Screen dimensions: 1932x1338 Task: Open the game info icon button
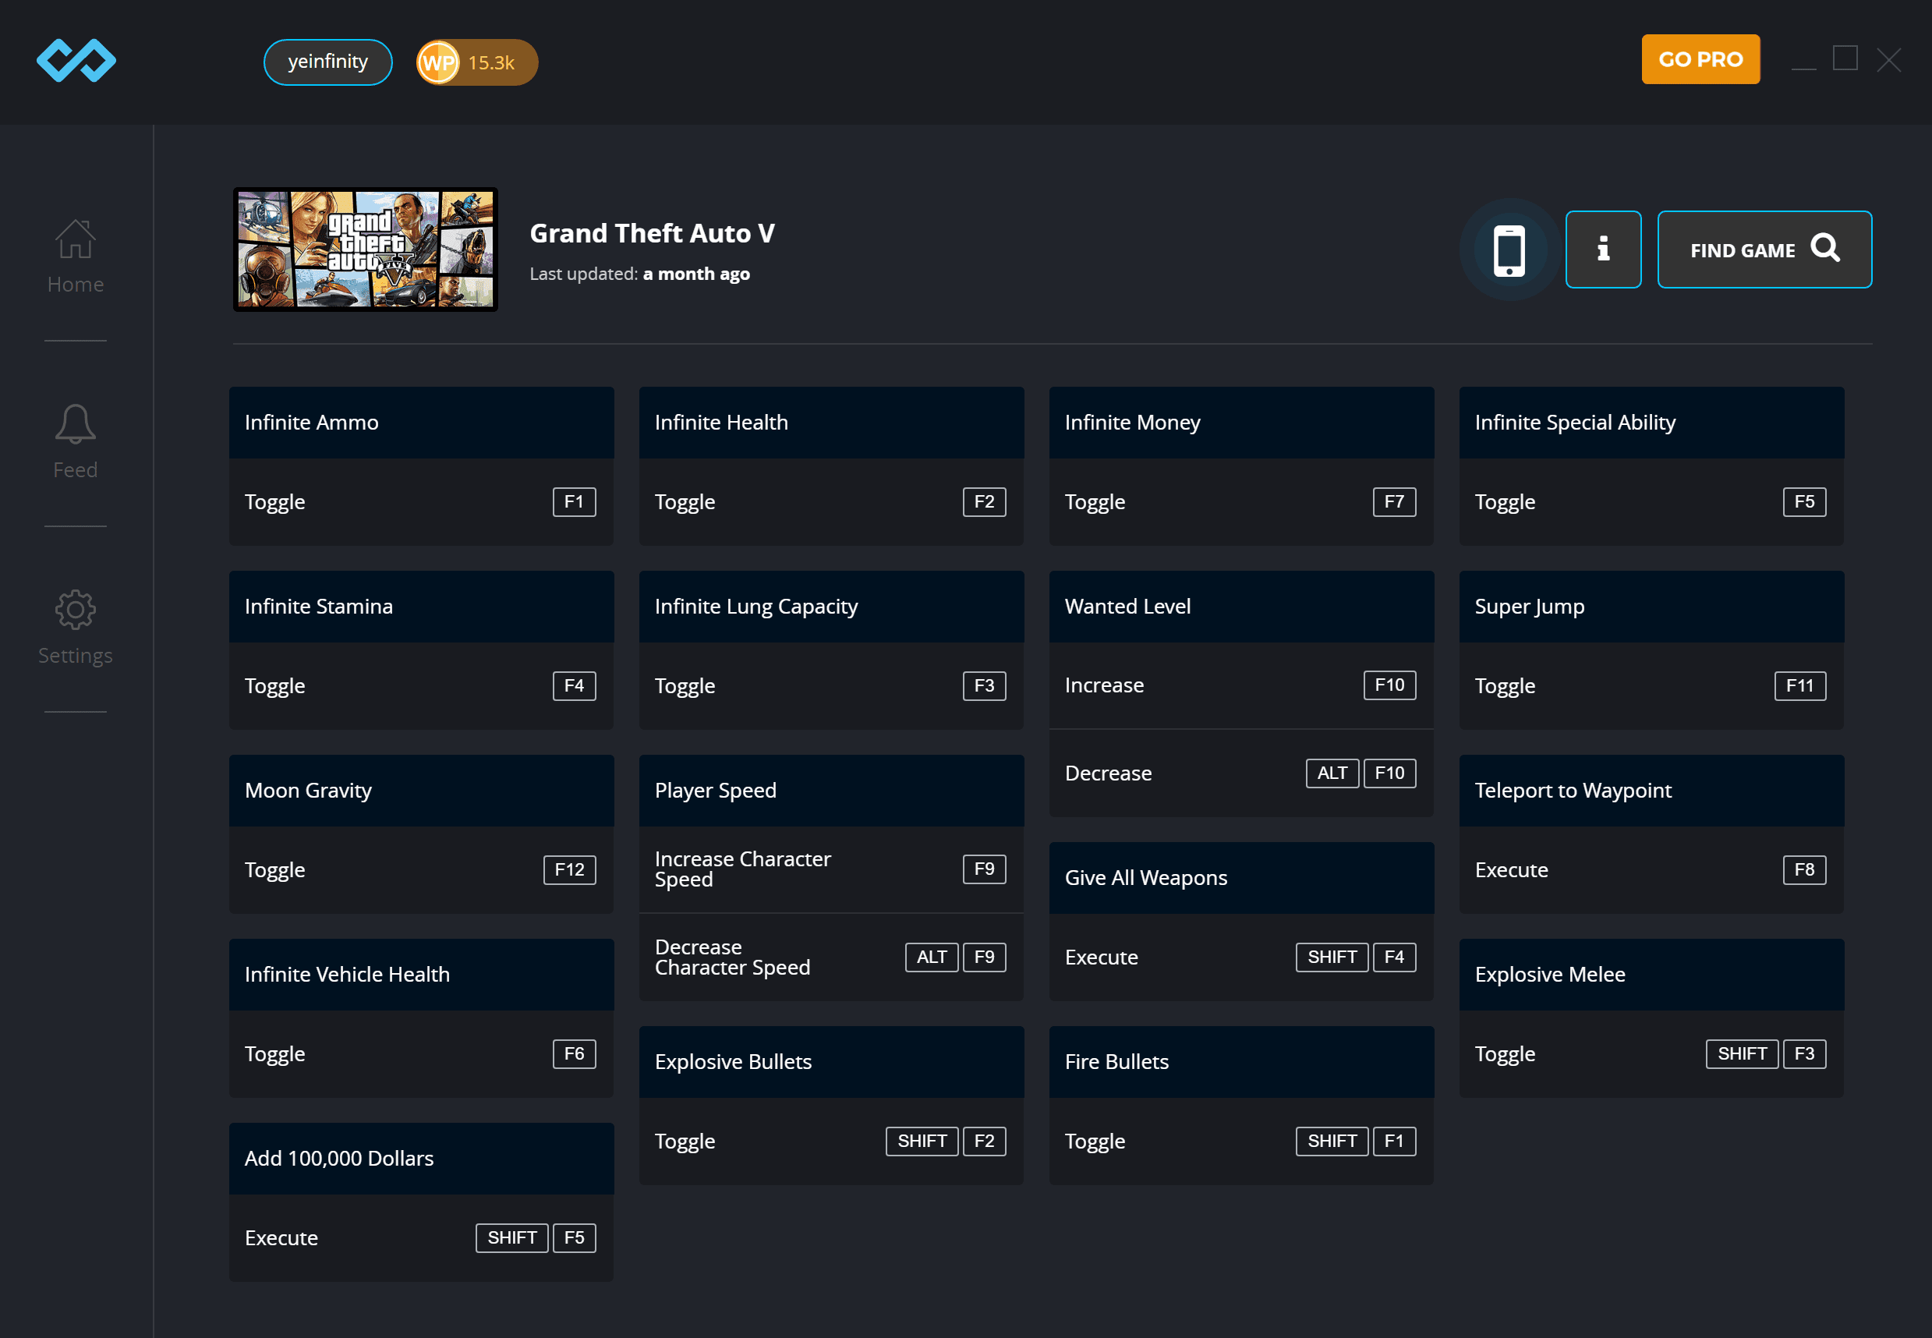click(1604, 249)
